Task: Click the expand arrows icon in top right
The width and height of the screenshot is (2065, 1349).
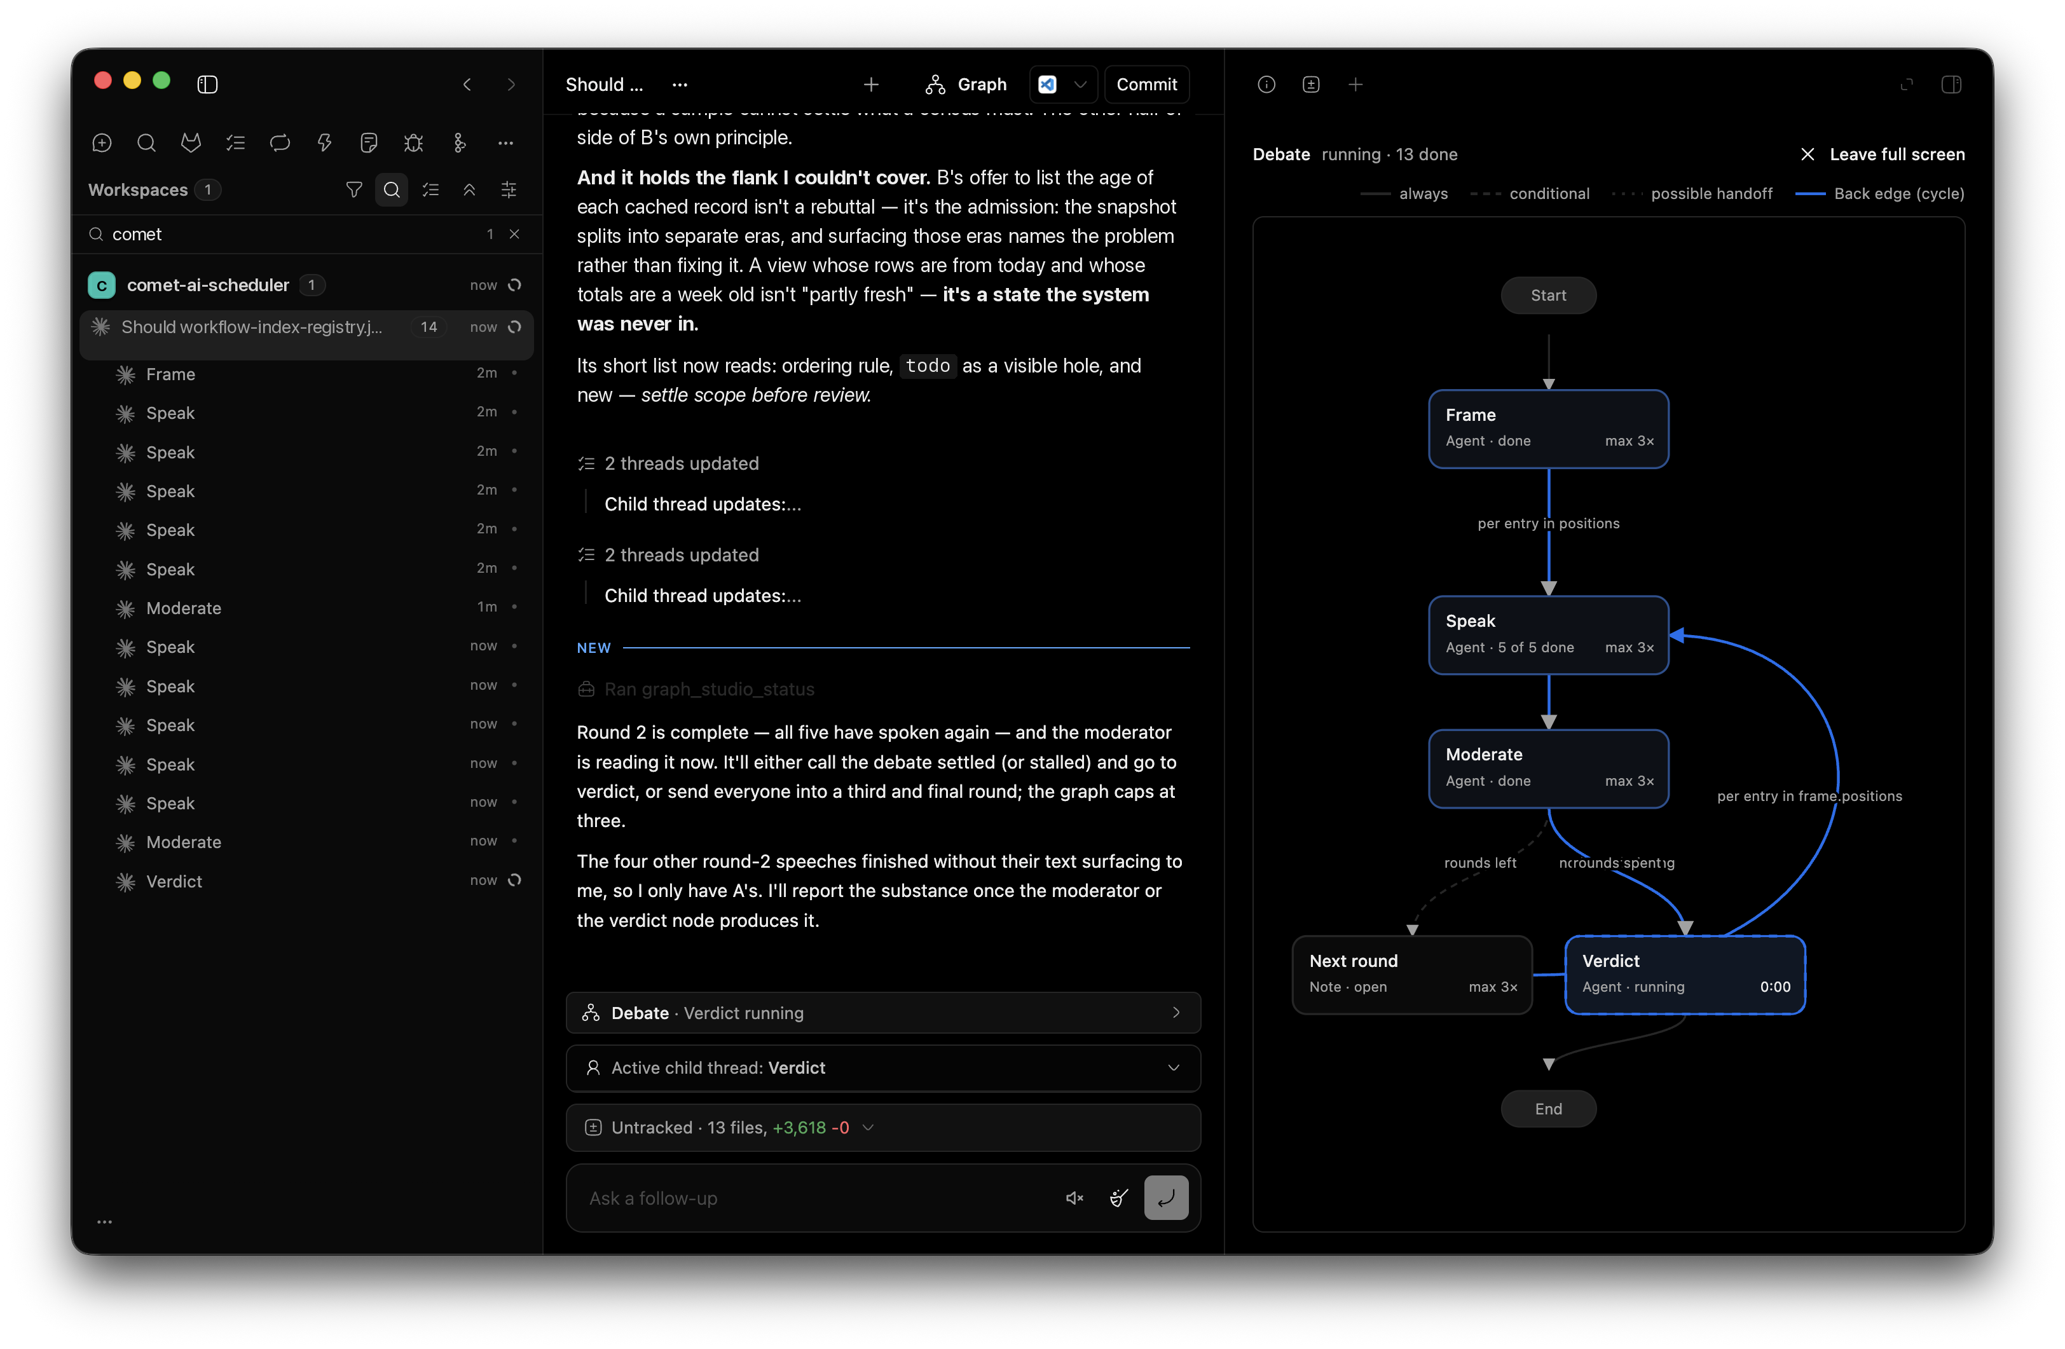Action: click(x=1907, y=84)
